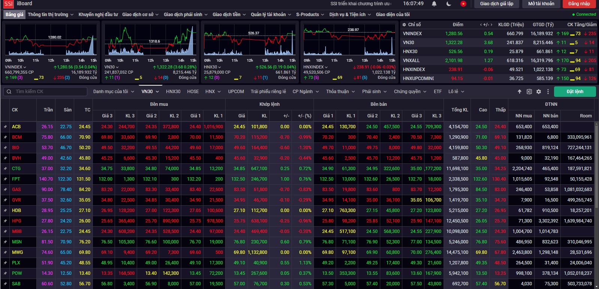Screen dimensions: 599x289
Task: Pin the HDB row
Action: tap(5, 210)
